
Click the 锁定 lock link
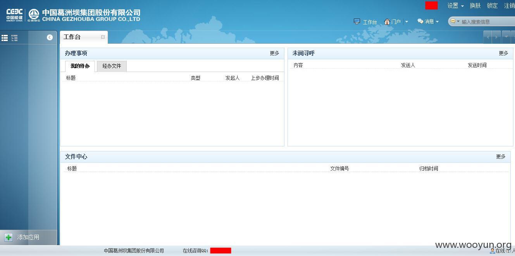pos(492,5)
